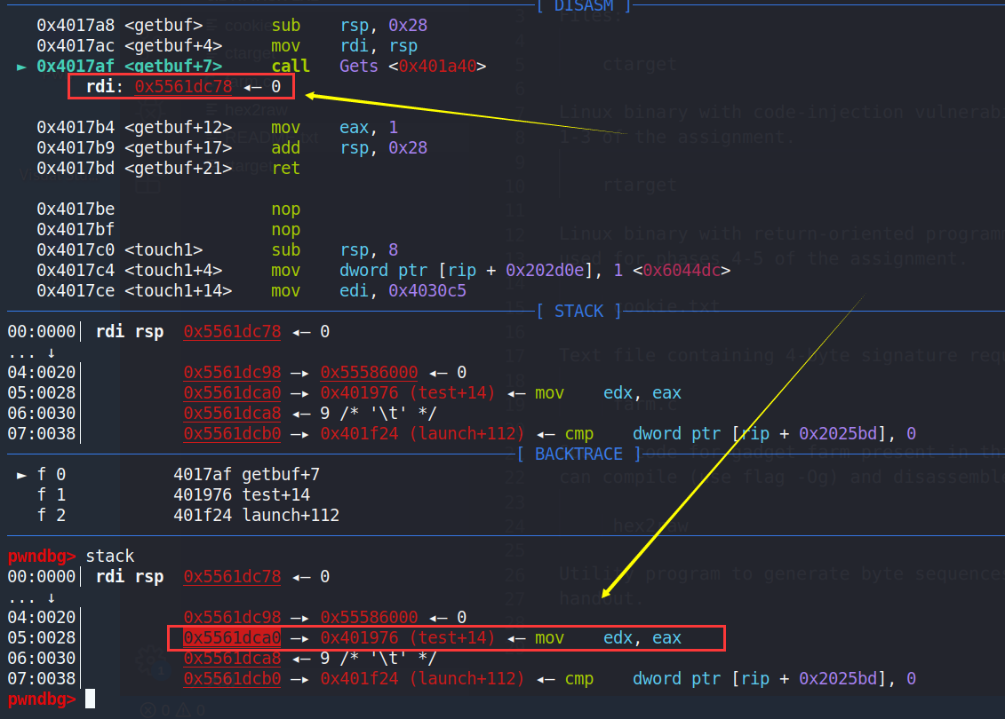Viewport: 1005px width, 719px height.
Task: Click the rdi value 0x5561dc78 in red box
Action: click(183, 87)
